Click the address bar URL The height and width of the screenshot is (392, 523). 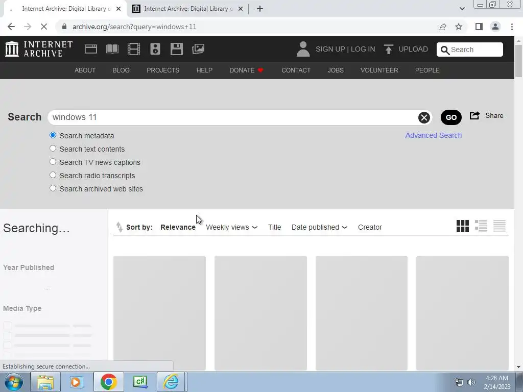pyautogui.click(x=134, y=27)
